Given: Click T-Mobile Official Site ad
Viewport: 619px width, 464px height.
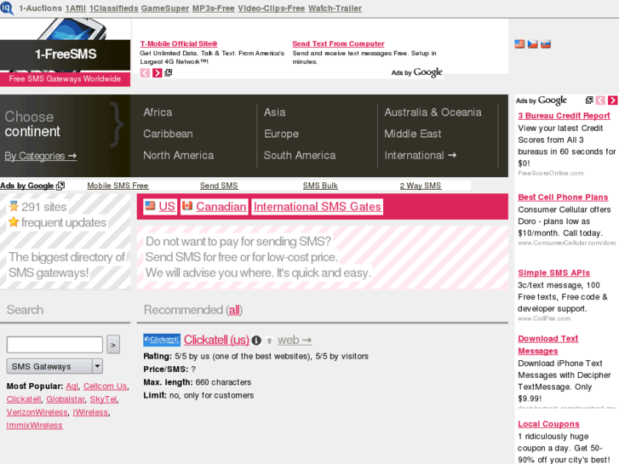Looking at the screenshot, I should tap(179, 43).
